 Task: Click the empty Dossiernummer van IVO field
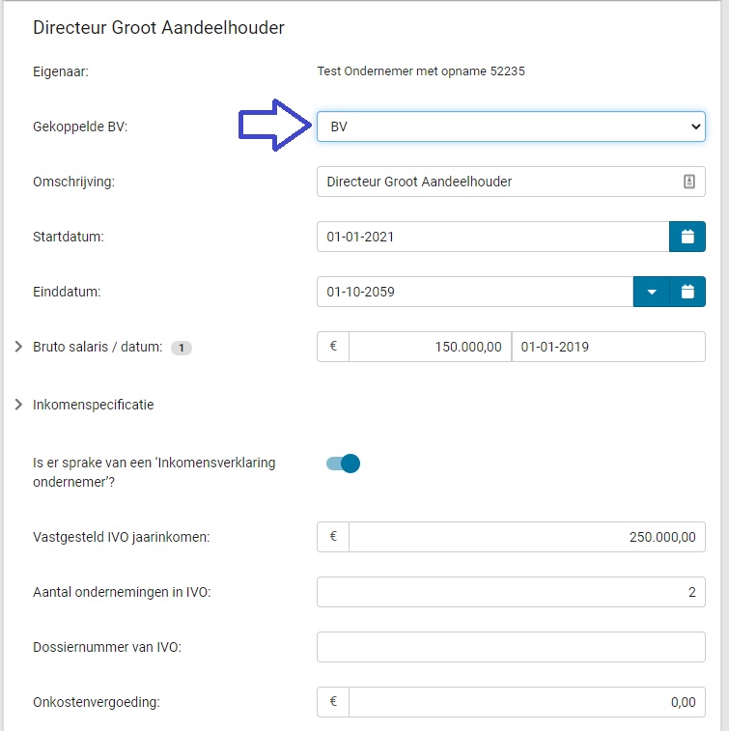[511, 647]
